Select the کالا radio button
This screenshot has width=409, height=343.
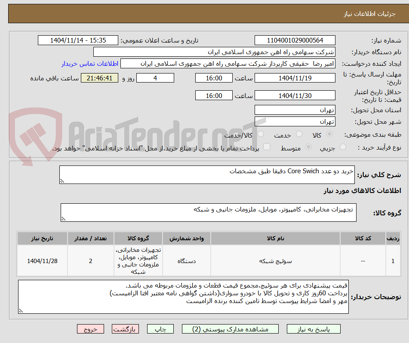[x=329, y=134]
